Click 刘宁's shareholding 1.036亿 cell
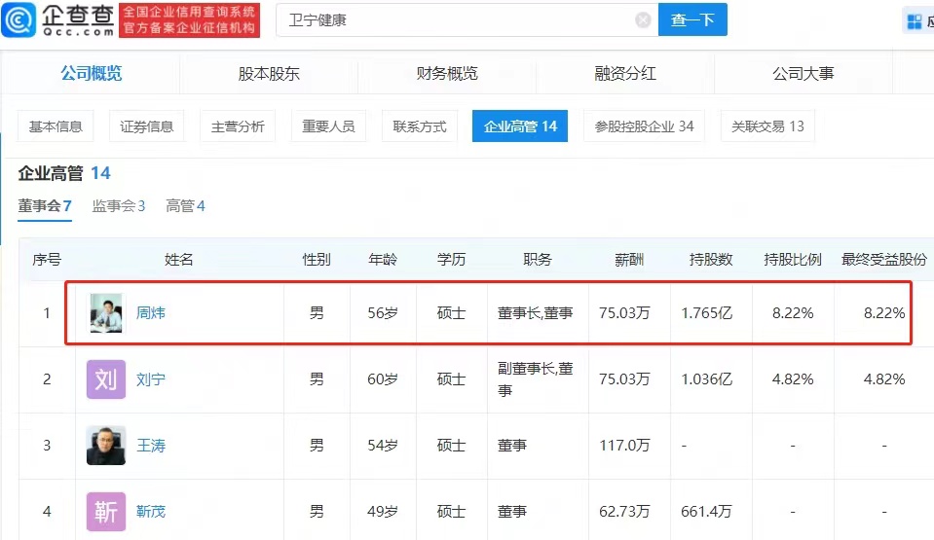This screenshot has width=934, height=540. coord(706,379)
